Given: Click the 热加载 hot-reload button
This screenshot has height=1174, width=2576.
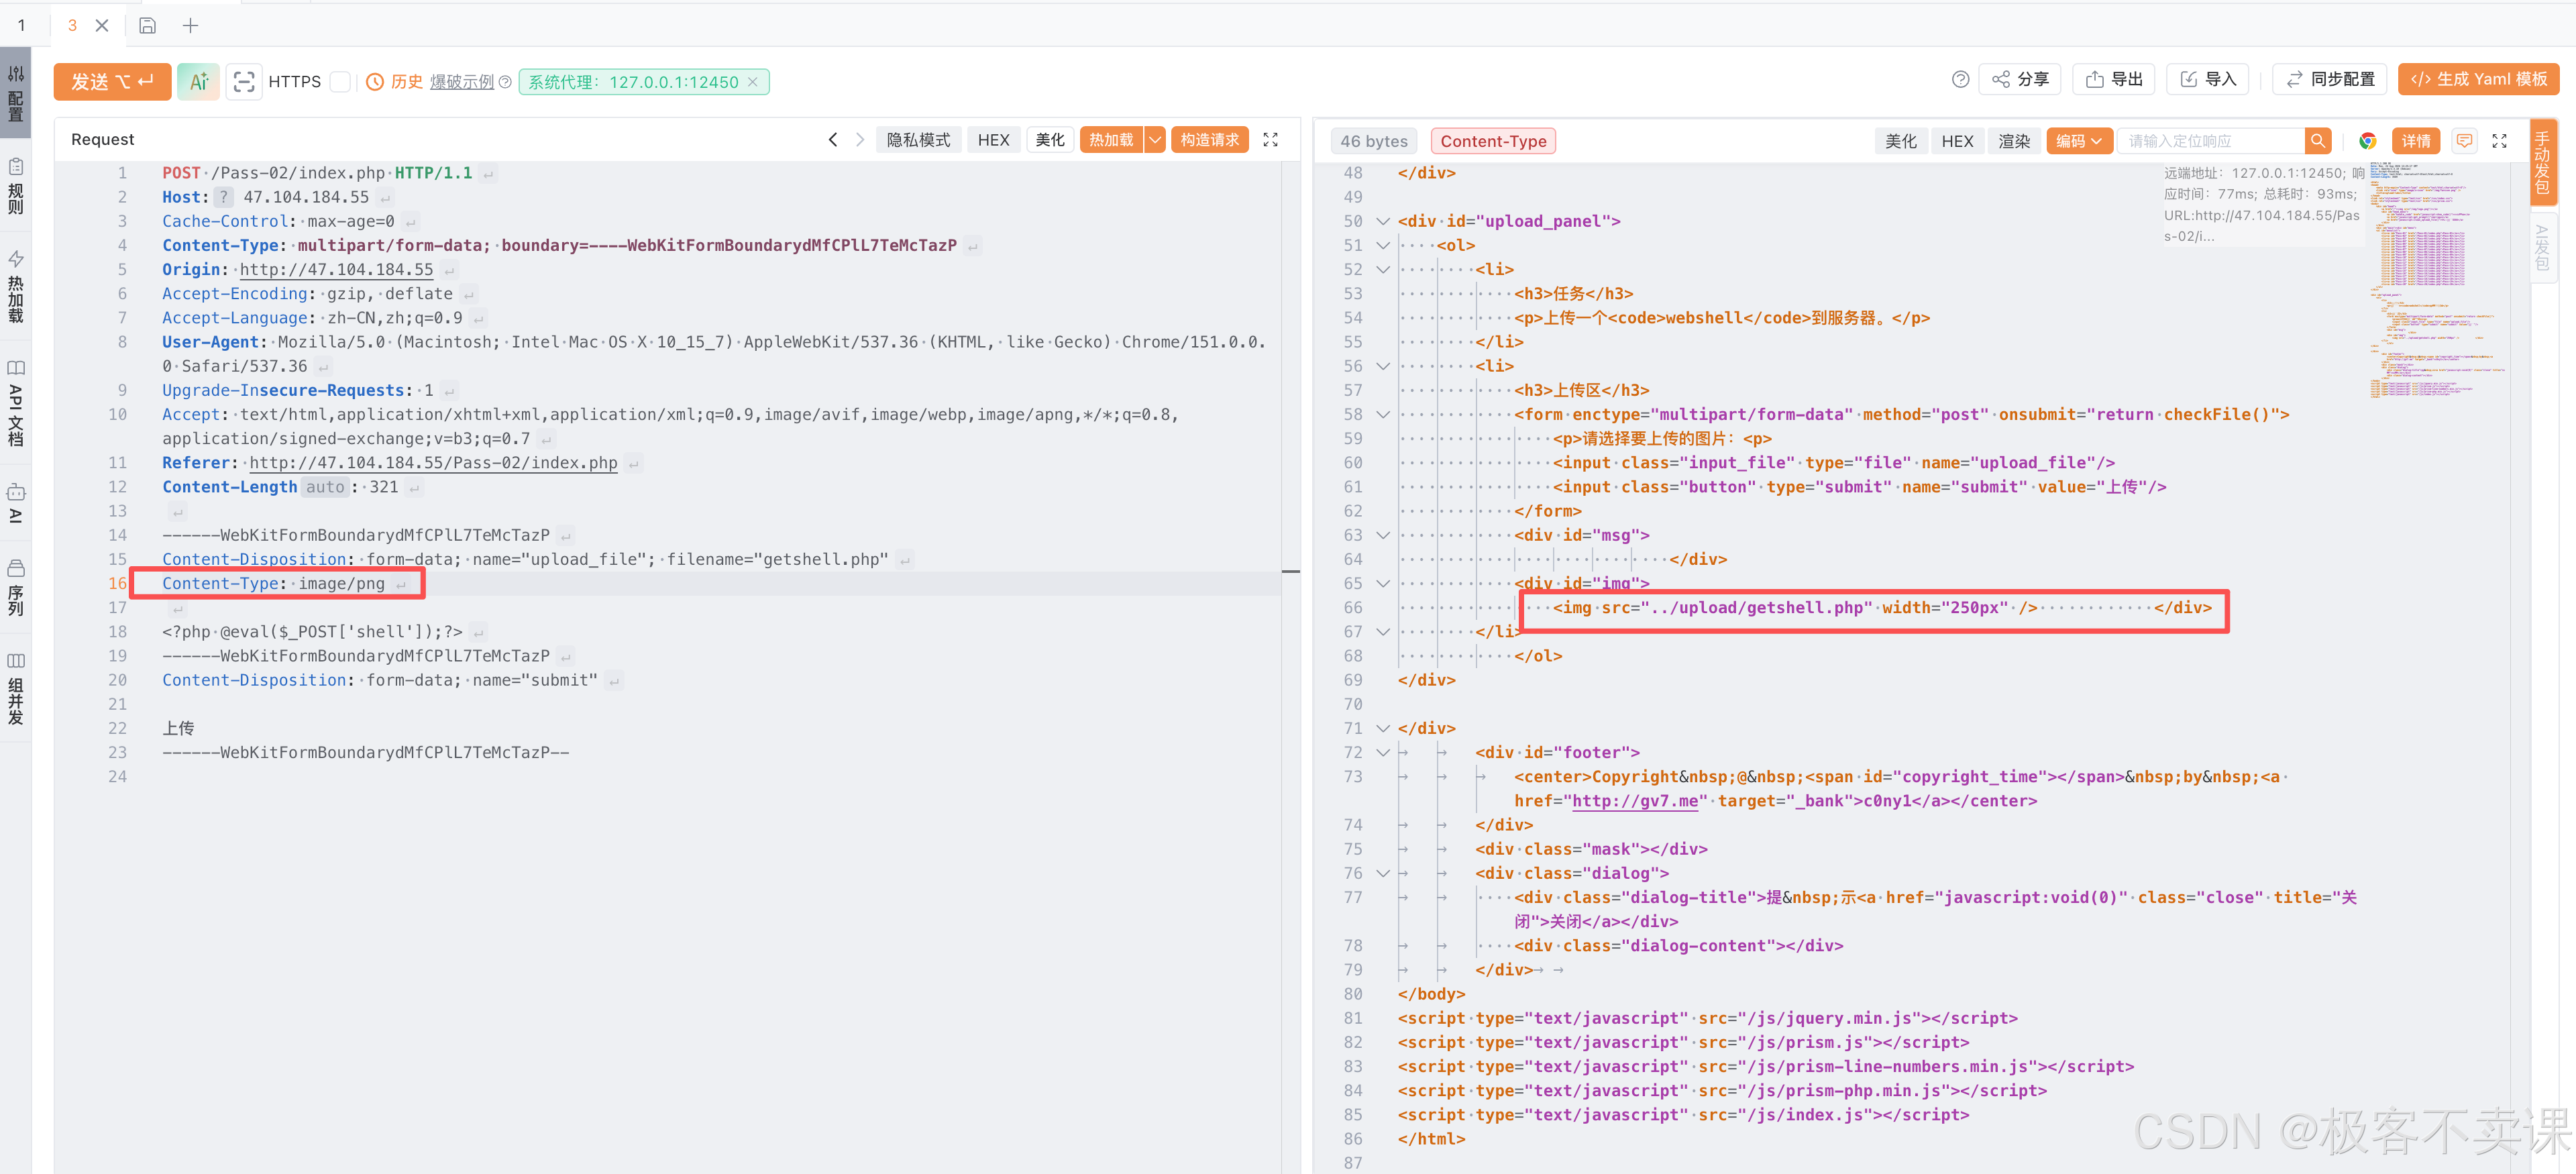Looking at the screenshot, I should pos(1112,140).
